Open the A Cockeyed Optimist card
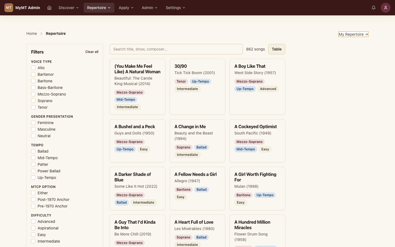Screen dimensions: 395x247 pyautogui.click(x=257, y=141)
